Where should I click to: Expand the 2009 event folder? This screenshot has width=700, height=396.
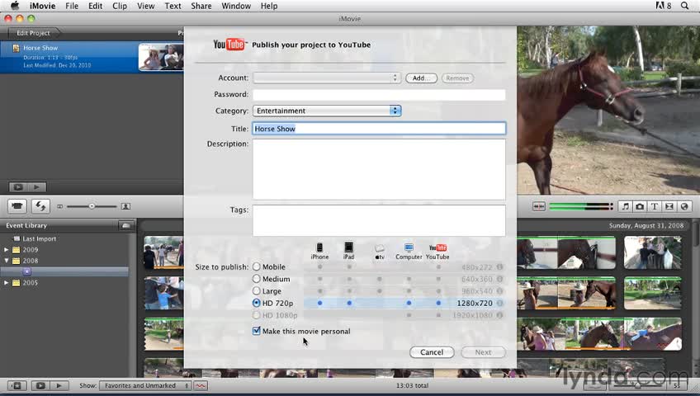coord(7,250)
